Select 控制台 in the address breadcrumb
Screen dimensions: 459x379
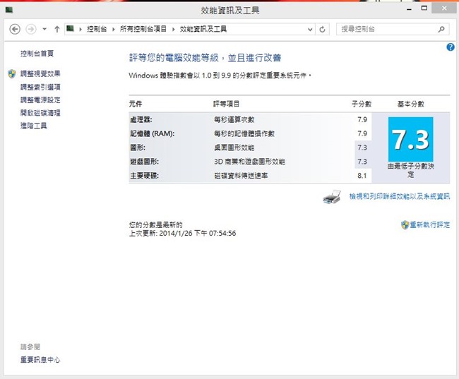[x=97, y=29]
